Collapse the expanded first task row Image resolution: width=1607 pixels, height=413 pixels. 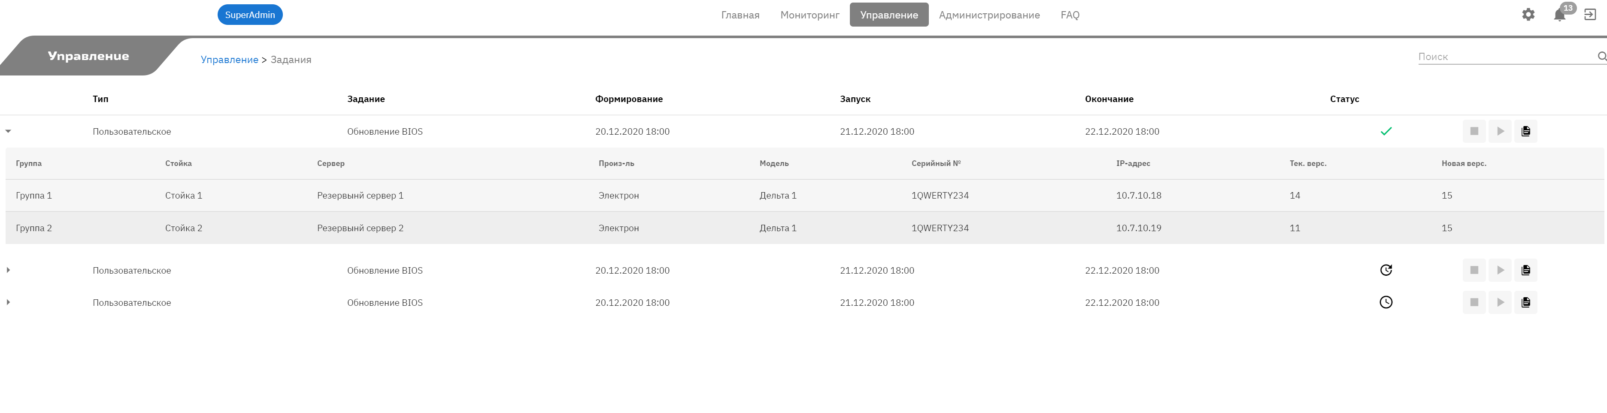[8, 131]
